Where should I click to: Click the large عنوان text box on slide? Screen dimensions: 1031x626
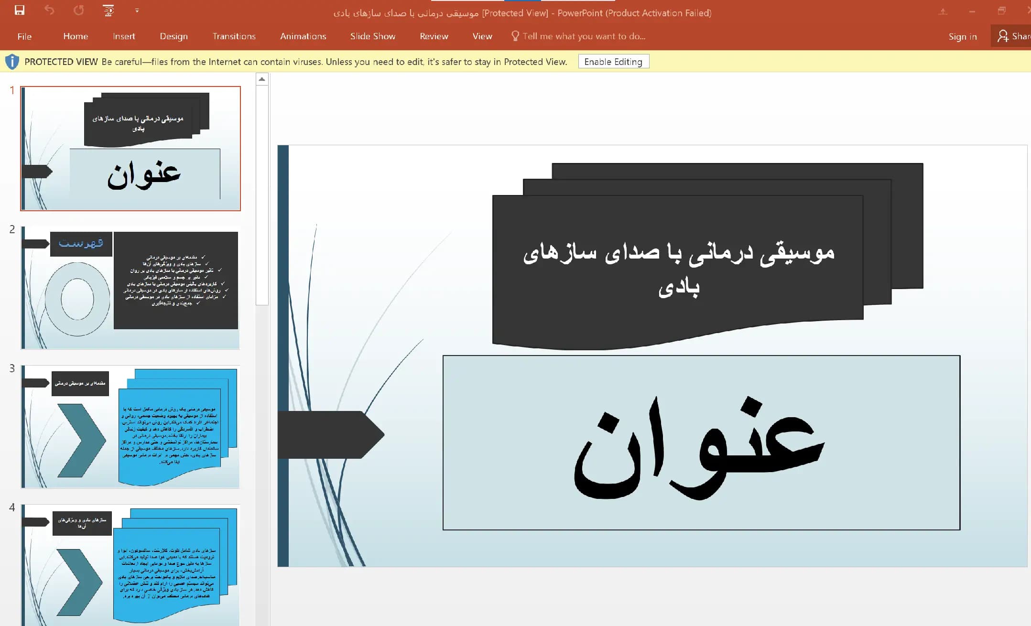tap(701, 443)
